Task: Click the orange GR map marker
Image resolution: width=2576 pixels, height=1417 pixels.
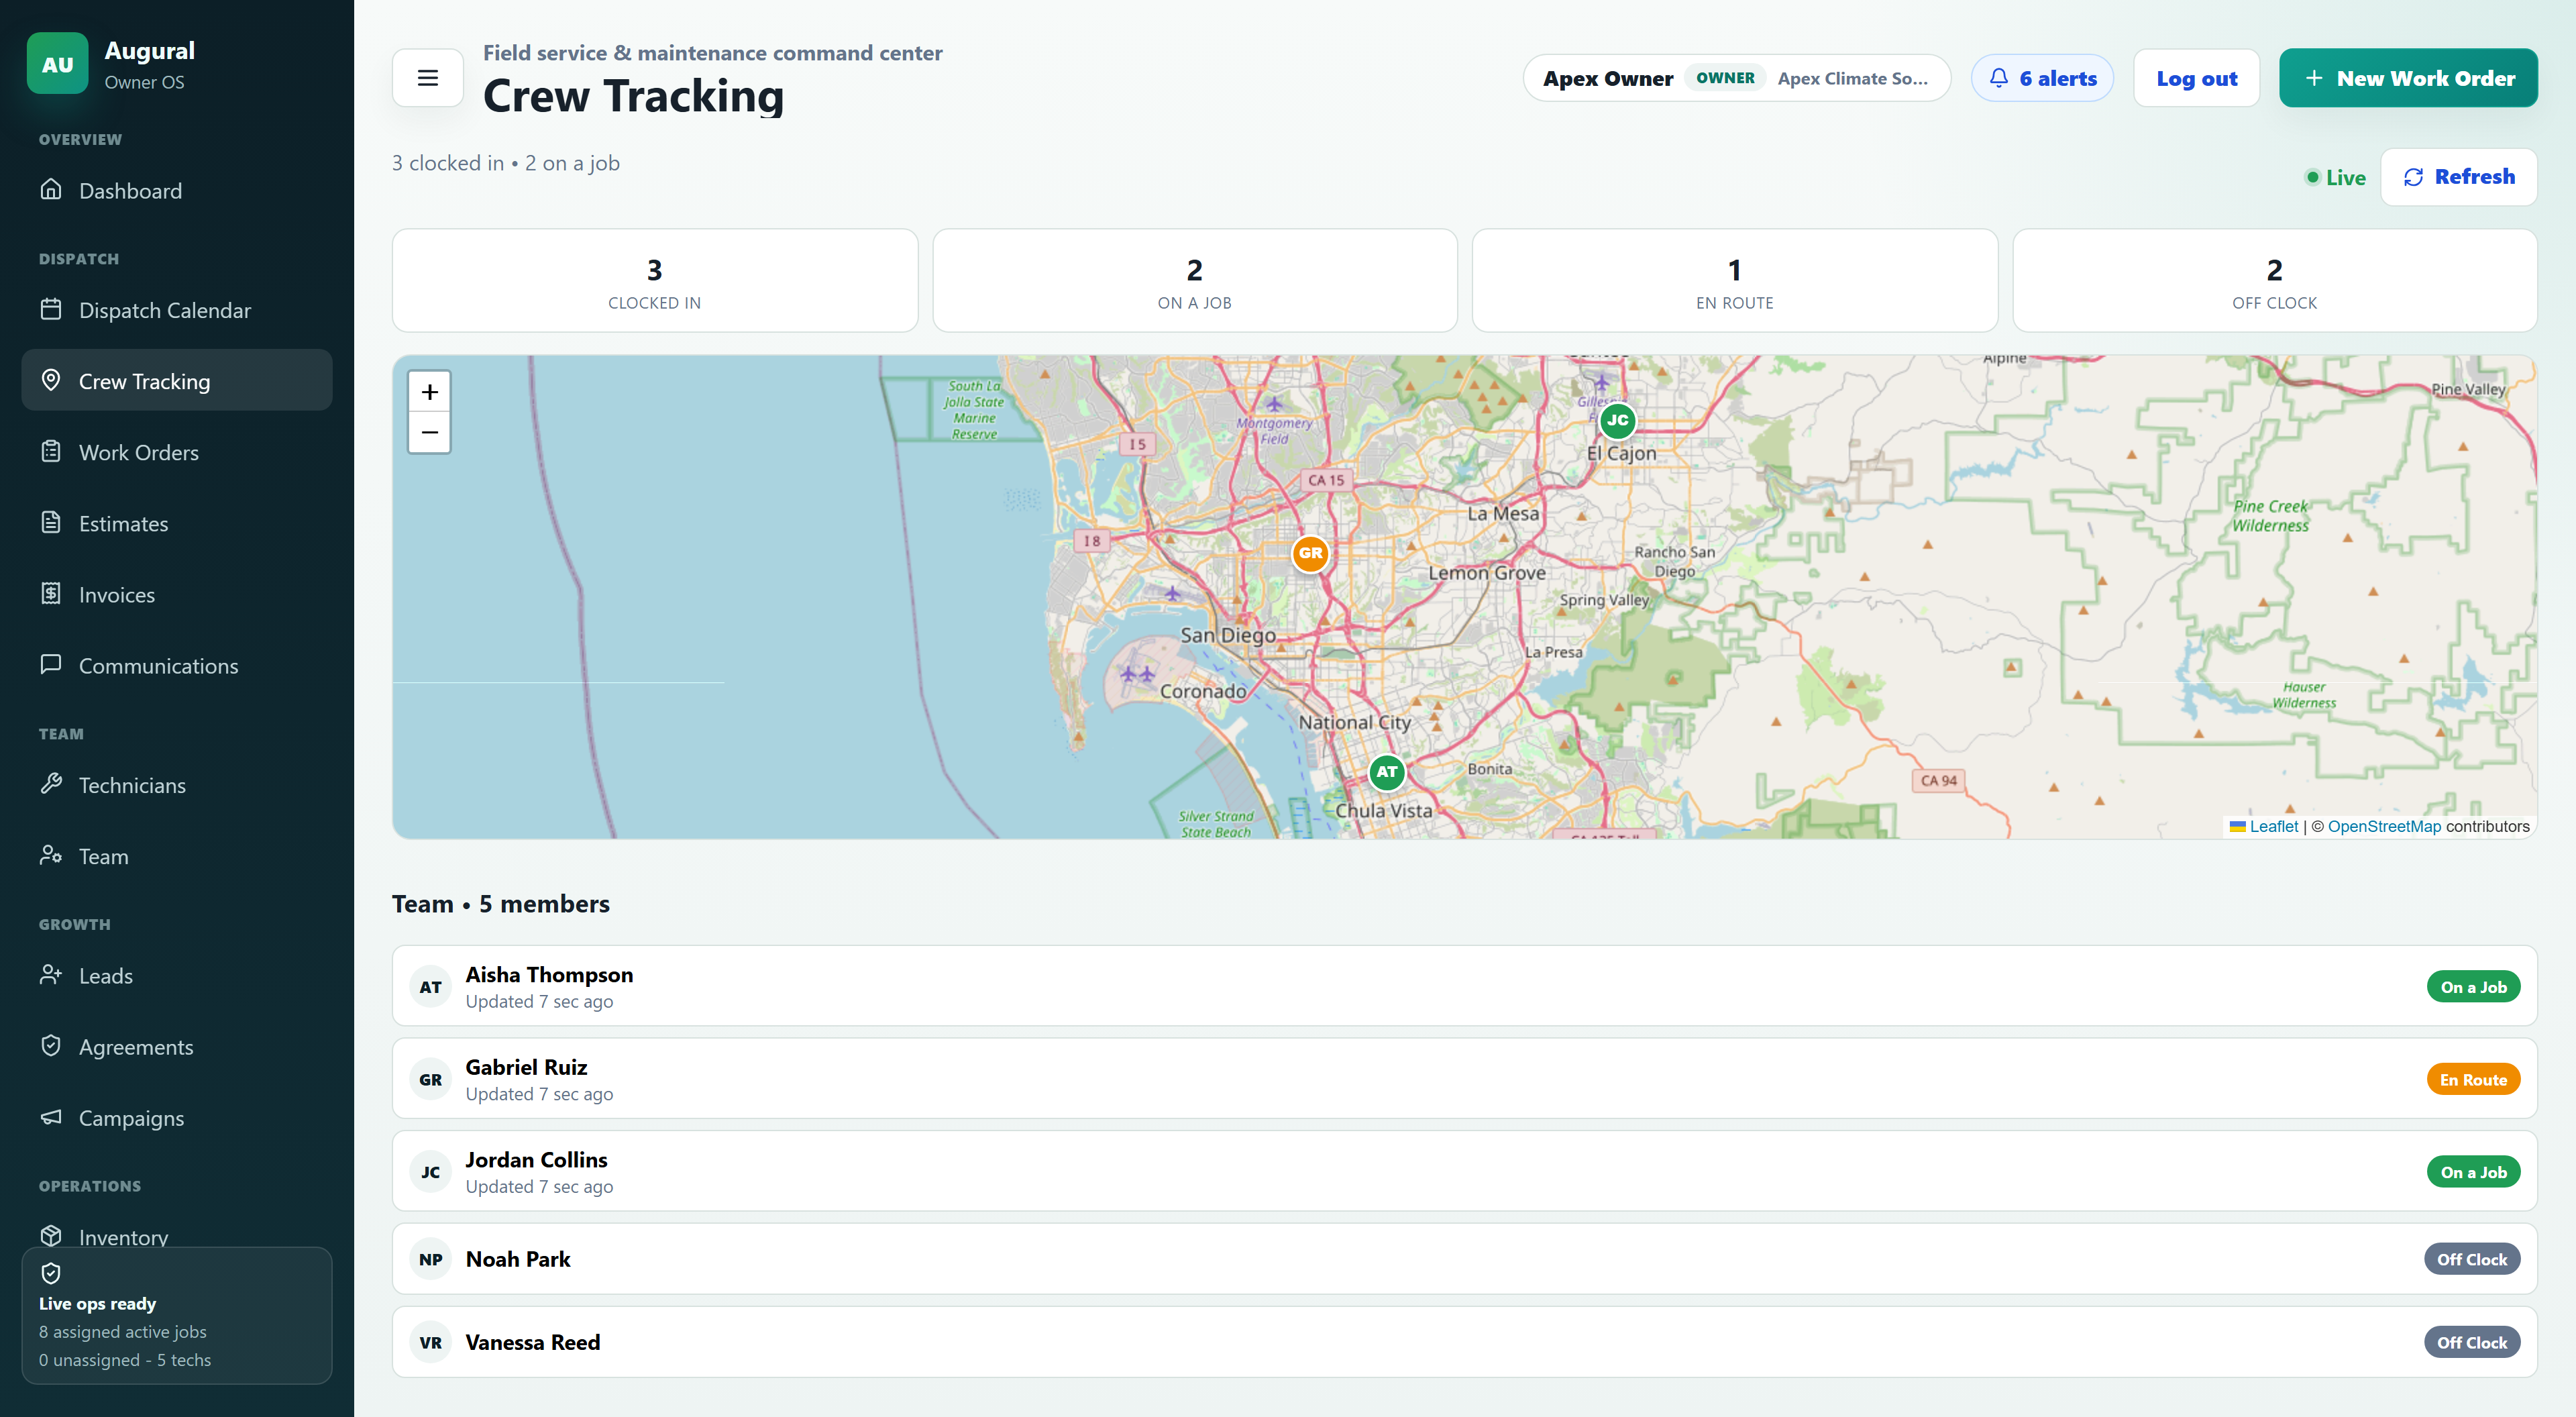Action: [1310, 553]
